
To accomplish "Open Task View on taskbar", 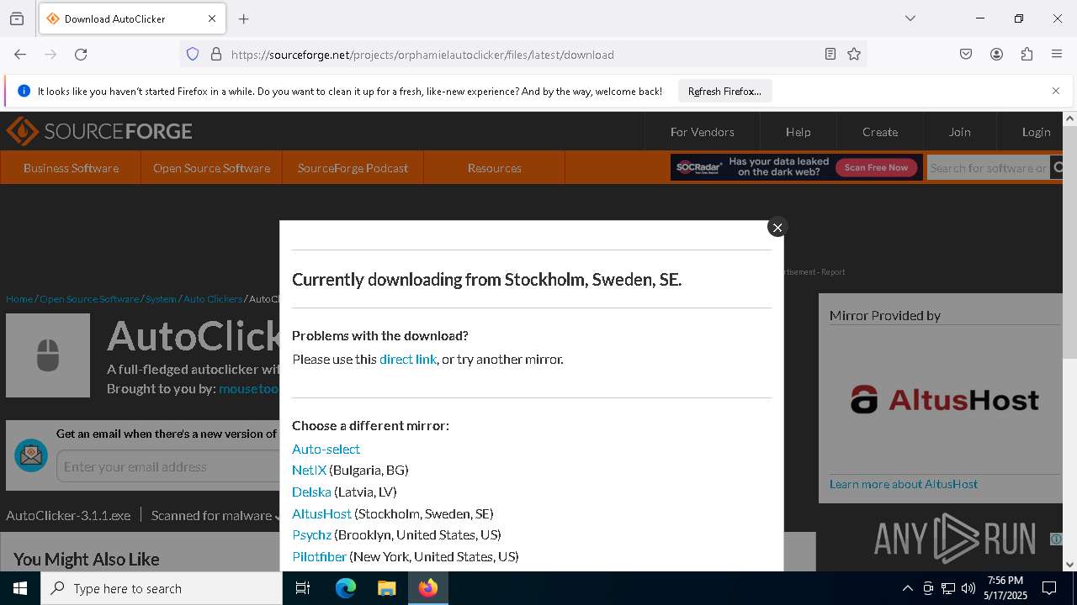I will click(x=303, y=588).
